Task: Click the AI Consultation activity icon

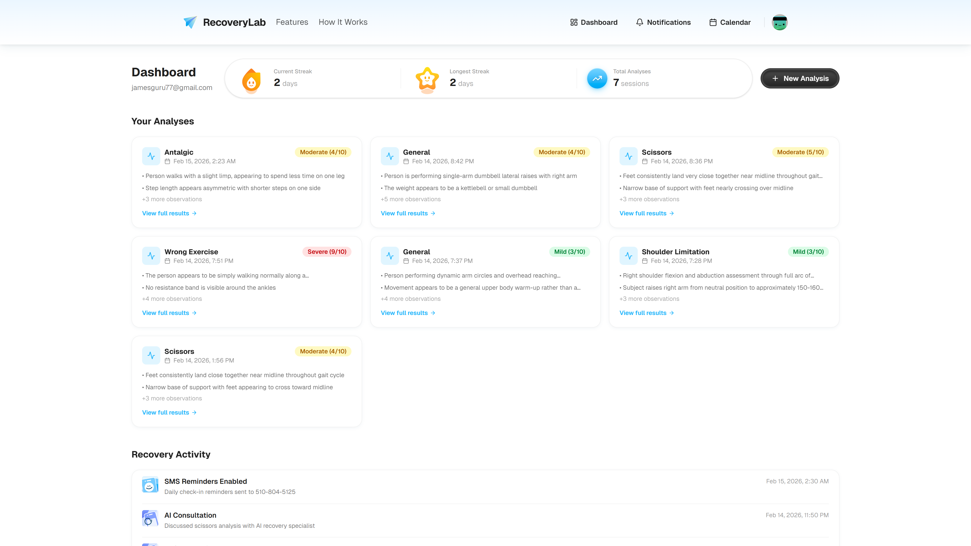Action: [150, 518]
